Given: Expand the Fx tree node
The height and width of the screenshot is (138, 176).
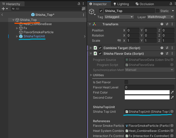Looking at the screenshot, I should tap(17, 28).
